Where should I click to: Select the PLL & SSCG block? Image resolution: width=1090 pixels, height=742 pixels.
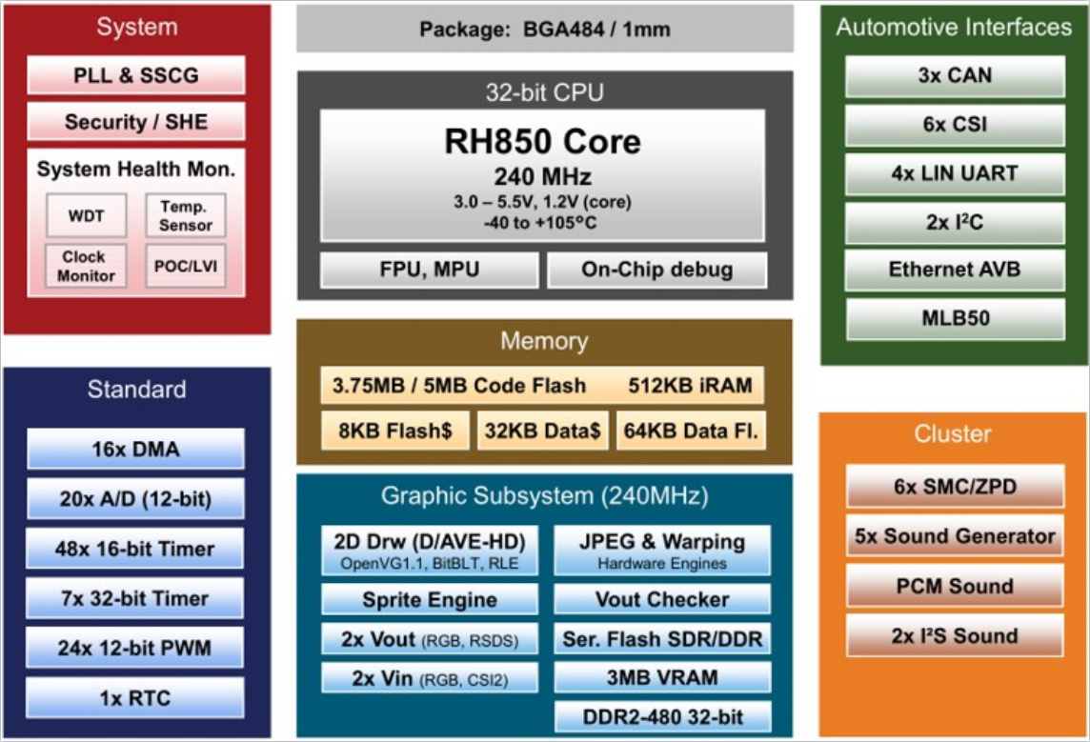click(134, 75)
